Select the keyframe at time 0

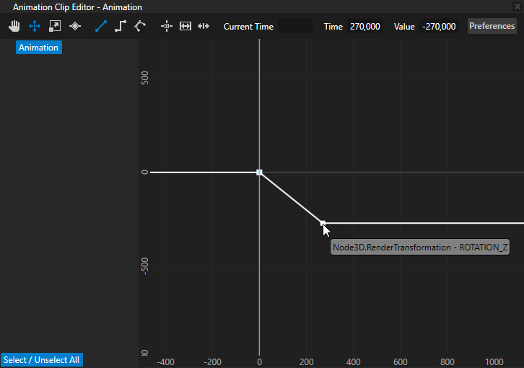click(x=259, y=172)
